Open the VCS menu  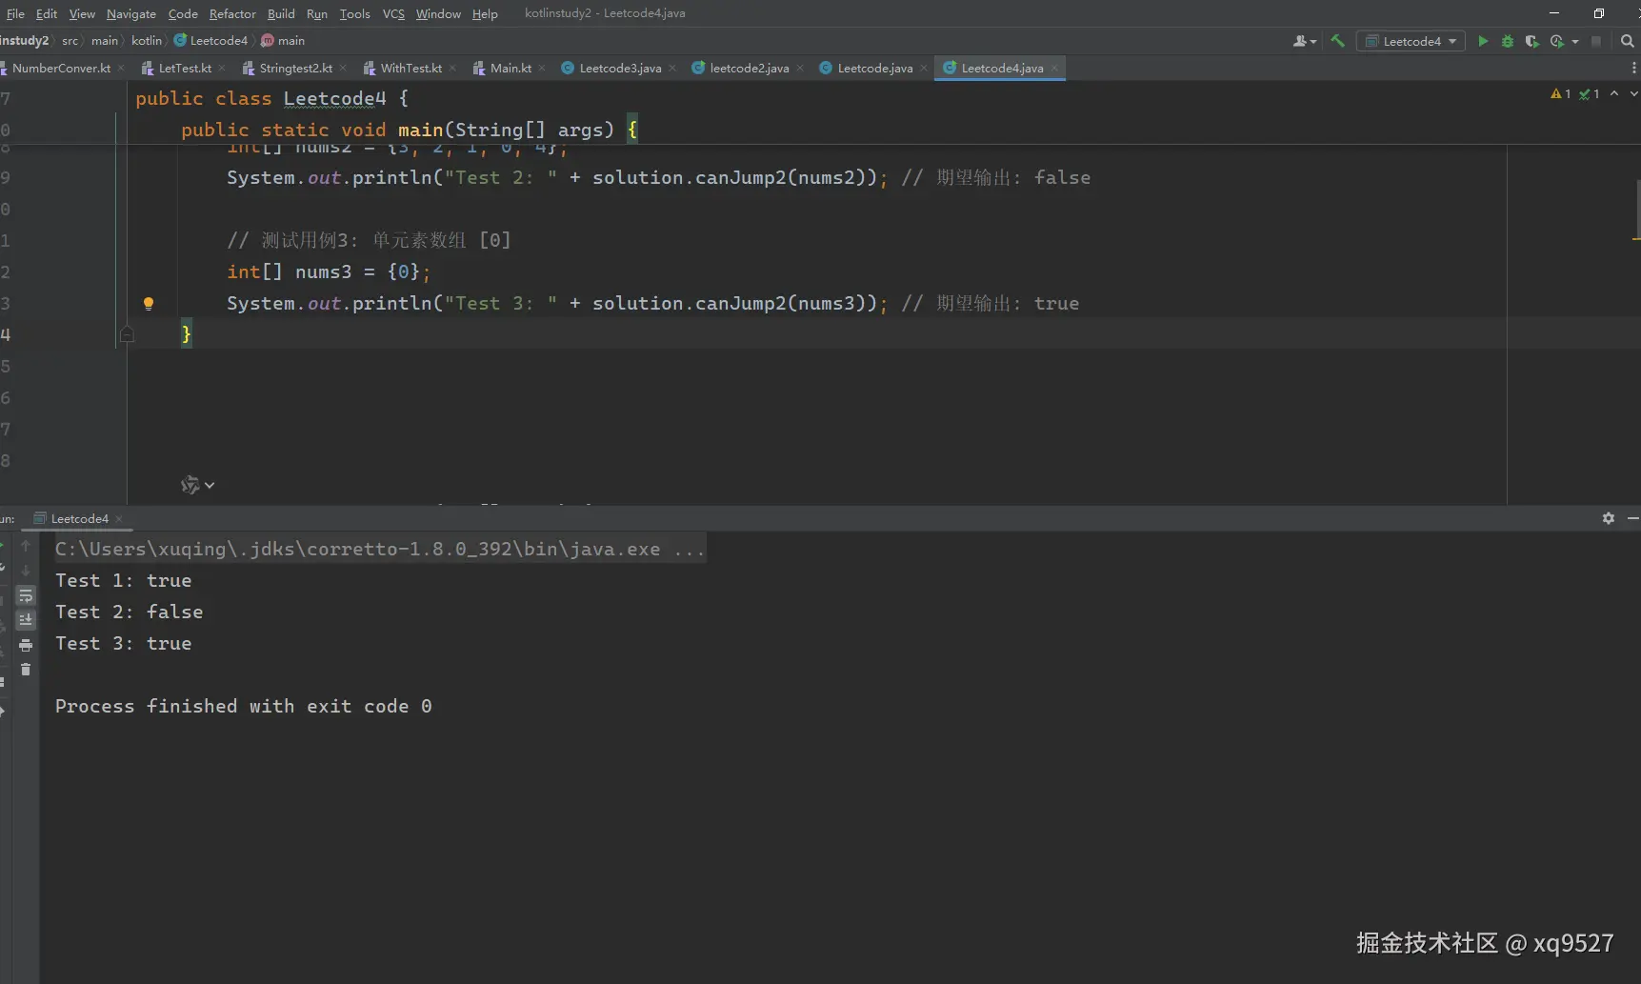(x=393, y=13)
